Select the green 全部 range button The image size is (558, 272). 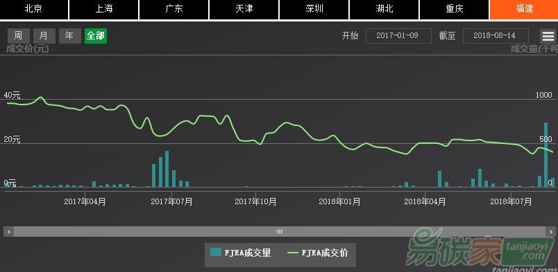96,36
